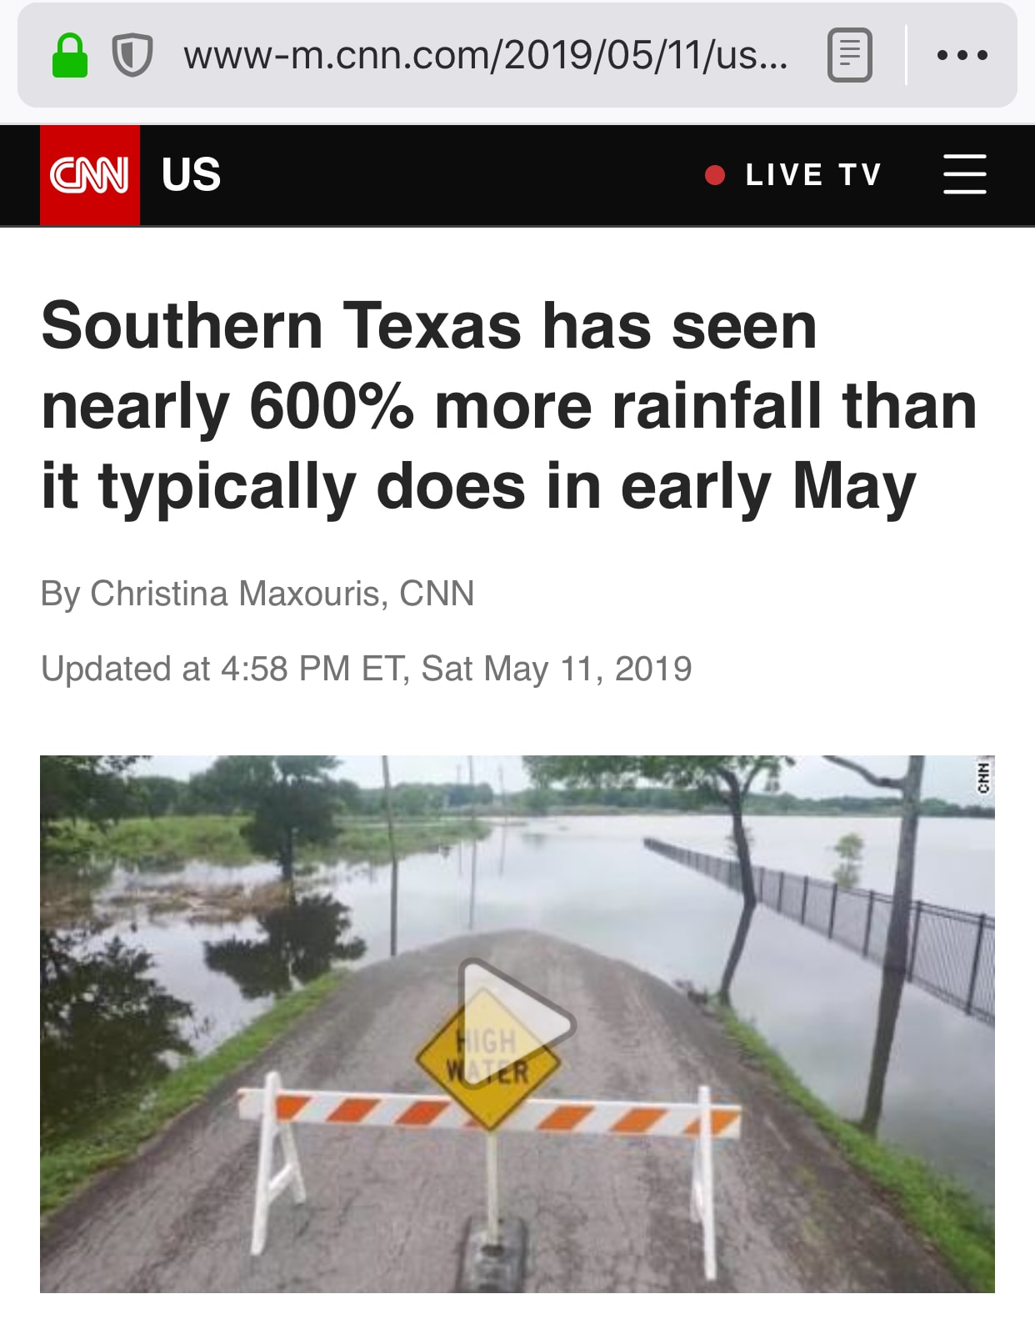Play the flood video
Screen dimensions: 1035x1329
516,1024
